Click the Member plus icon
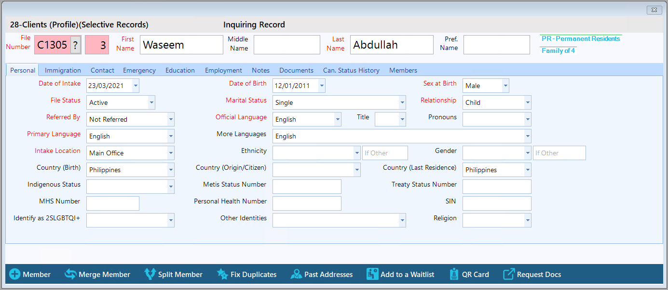The height and width of the screenshot is (290, 668). tap(15, 275)
